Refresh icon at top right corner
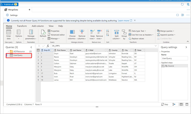 [182, 4]
